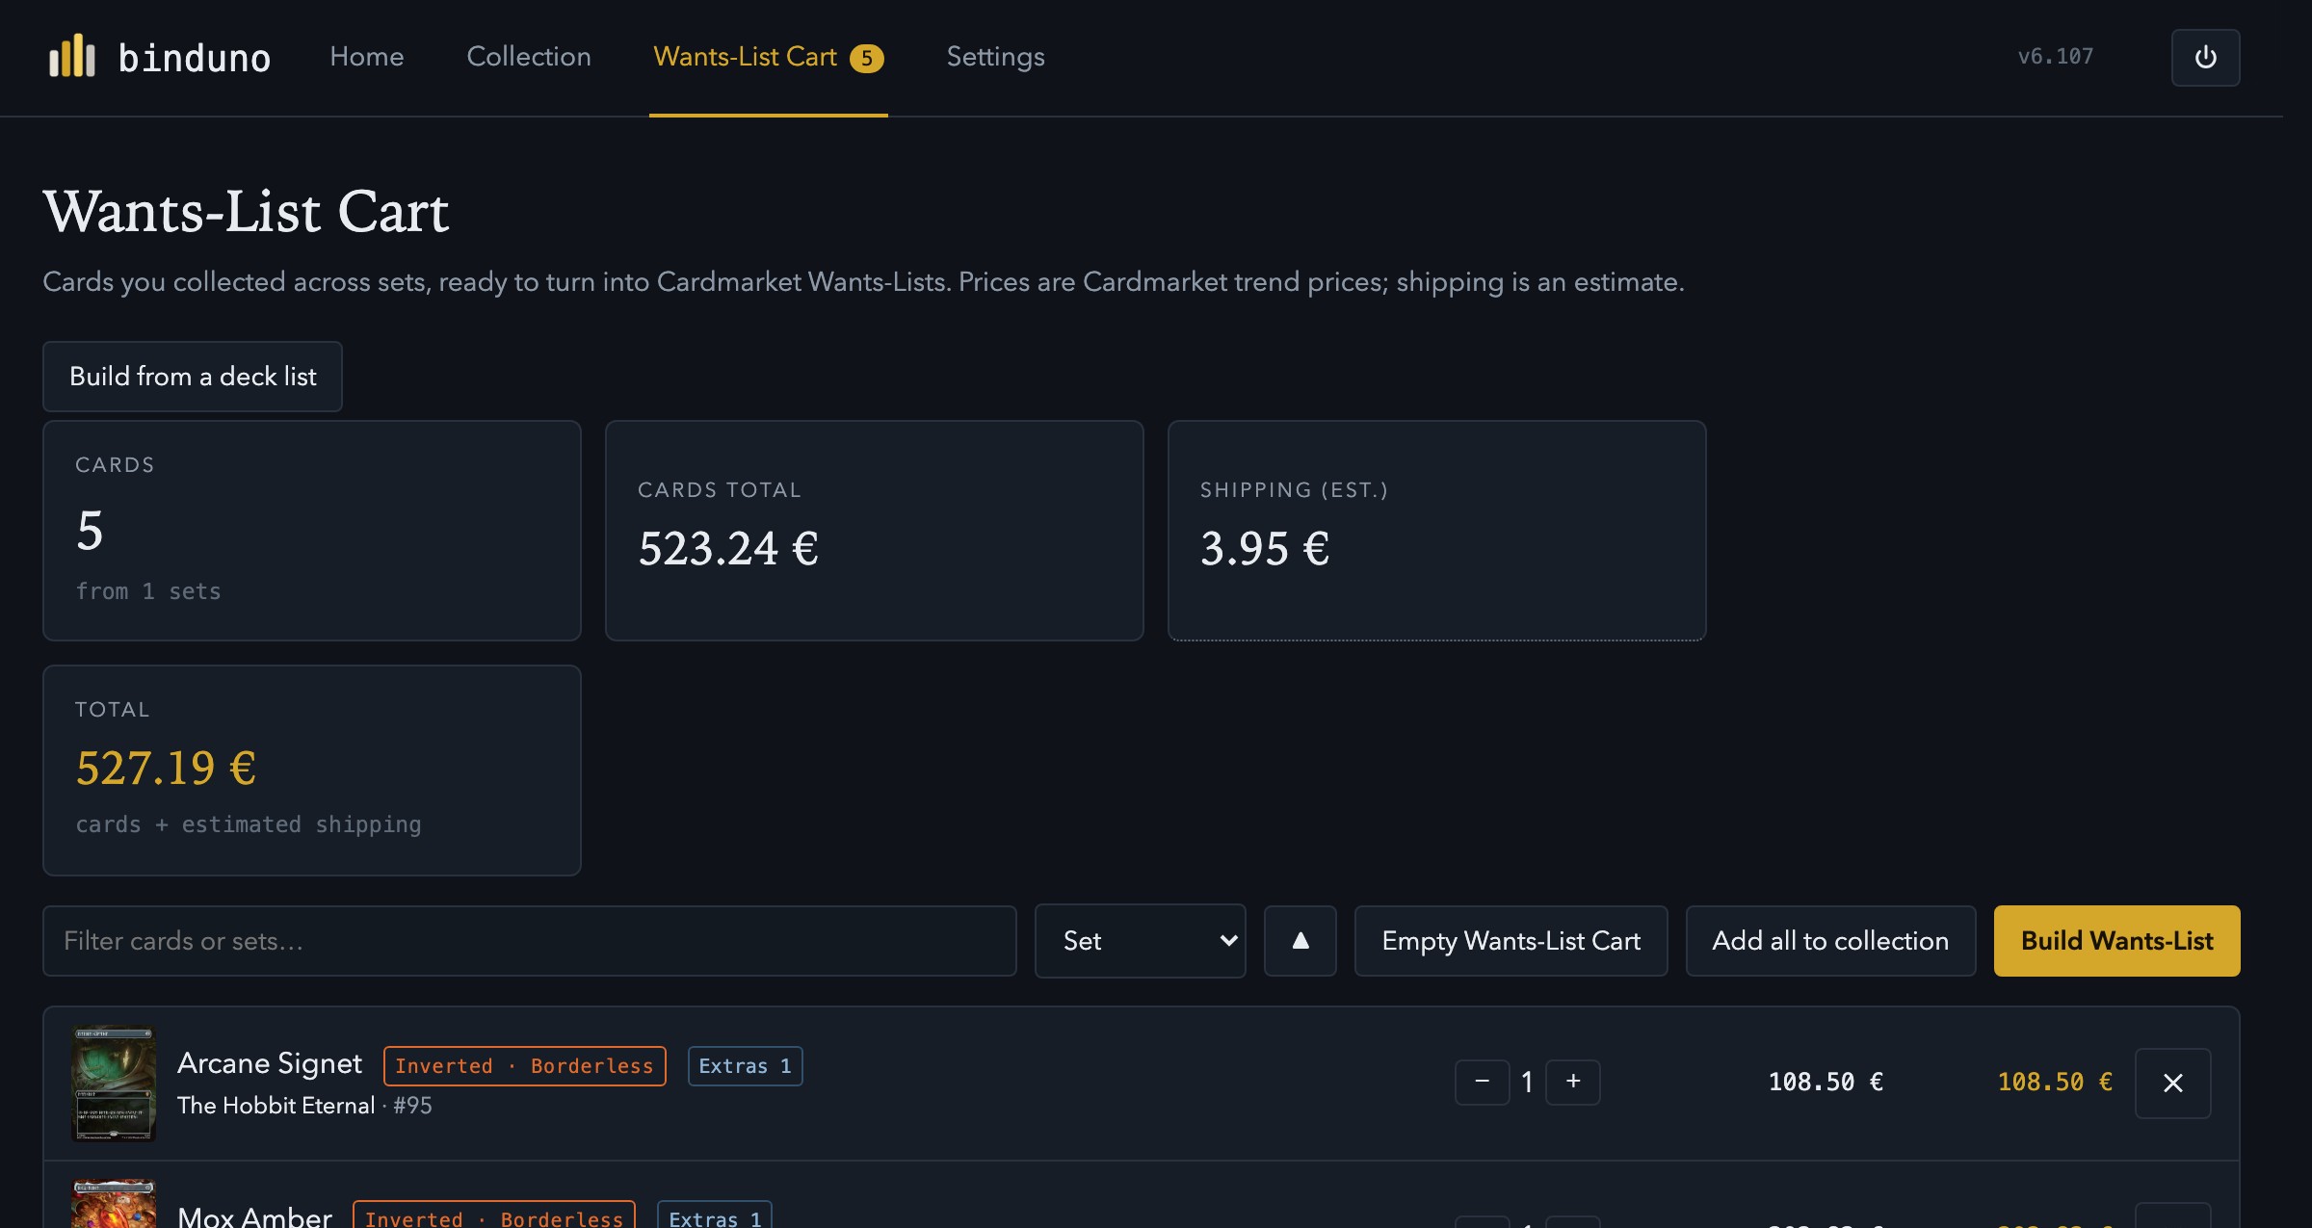The width and height of the screenshot is (2312, 1228).
Task: Click the Arcane Signet card name
Action: point(270,1063)
